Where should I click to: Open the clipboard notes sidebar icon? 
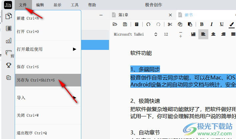click(x=9, y=77)
